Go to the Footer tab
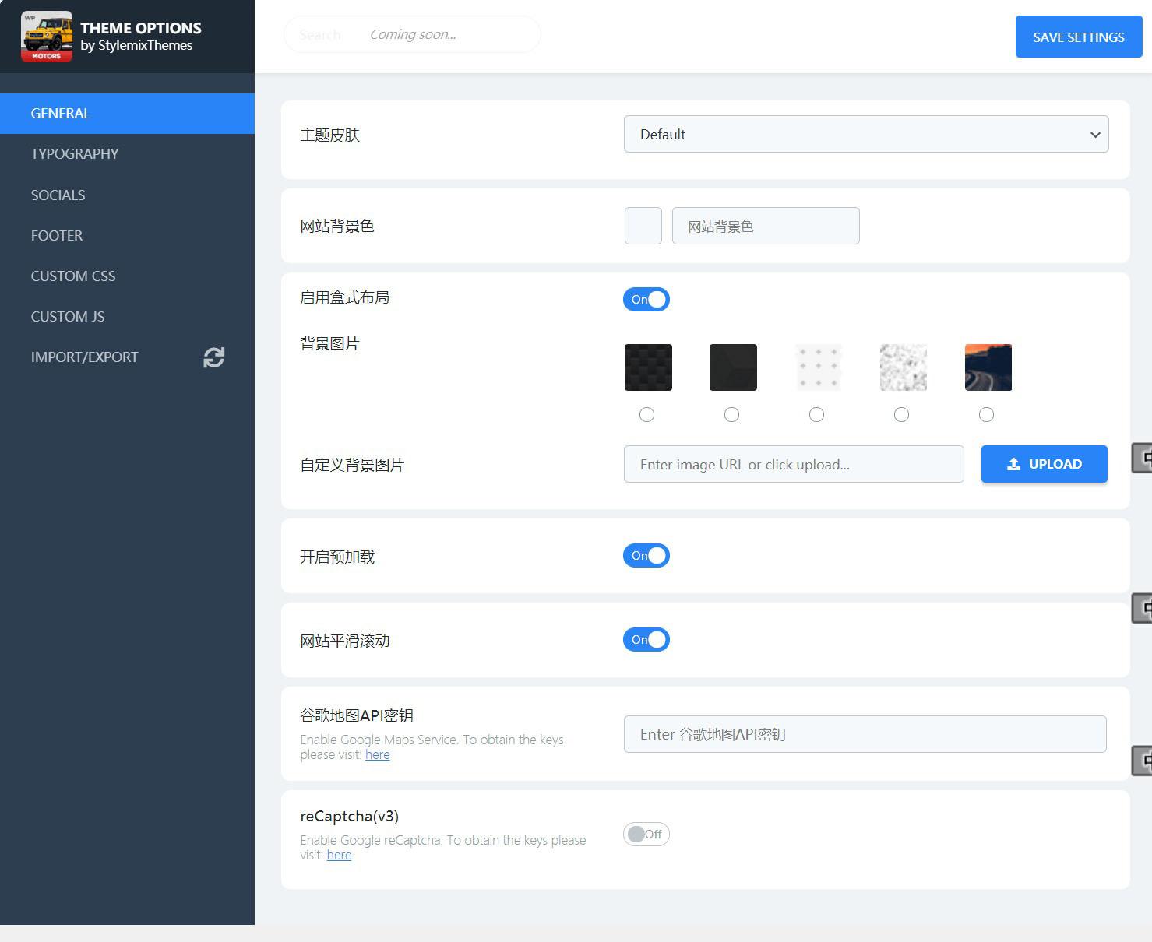Screen dimensions: 1152x942 (x=127, y=235)
